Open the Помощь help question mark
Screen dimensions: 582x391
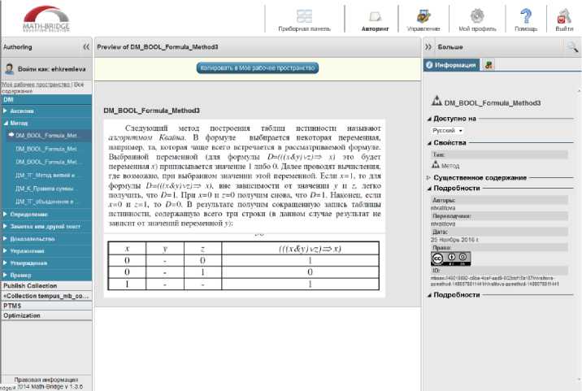click(526, 16)
